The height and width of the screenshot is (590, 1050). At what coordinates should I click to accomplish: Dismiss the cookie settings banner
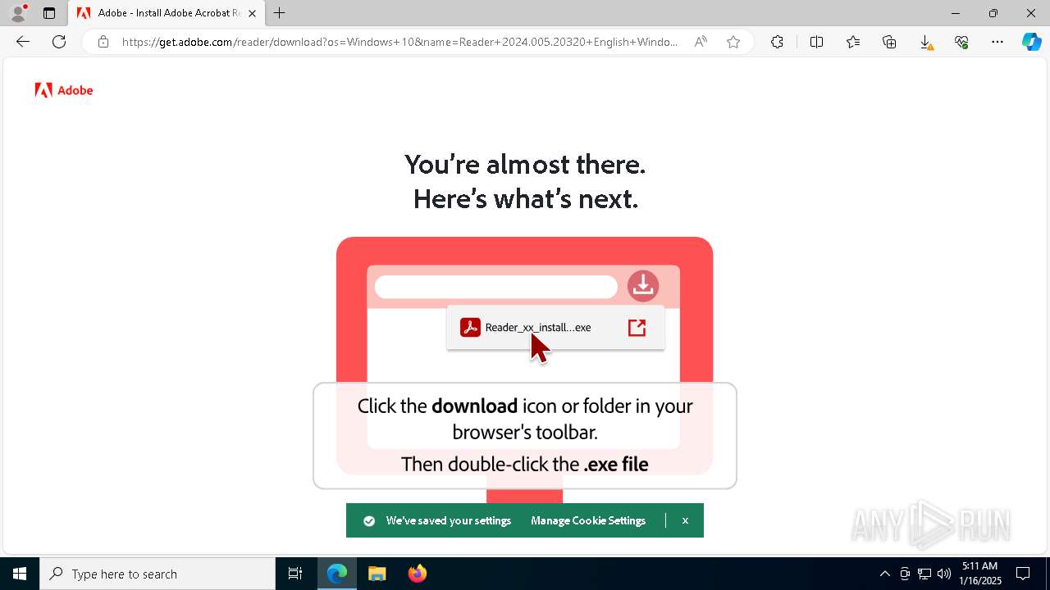pos(685,520)
